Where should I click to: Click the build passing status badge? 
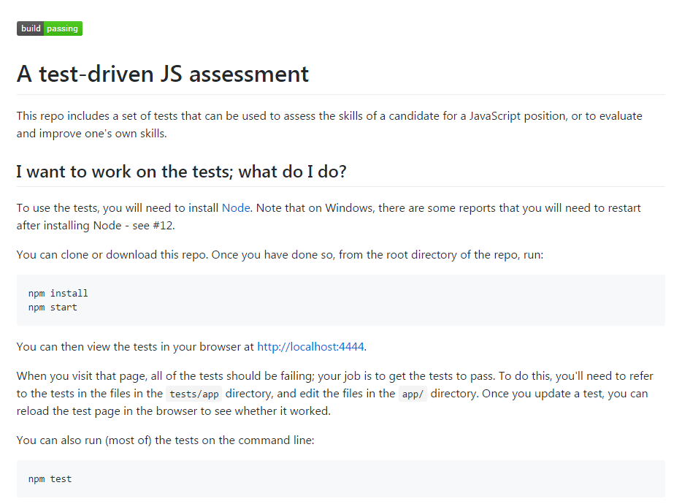[x=50, y=28]
